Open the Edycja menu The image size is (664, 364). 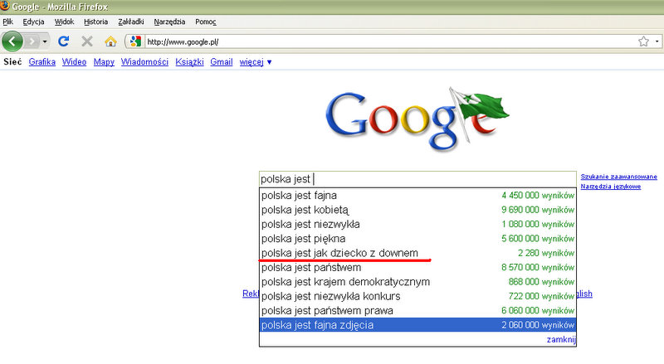click(33, 22)
